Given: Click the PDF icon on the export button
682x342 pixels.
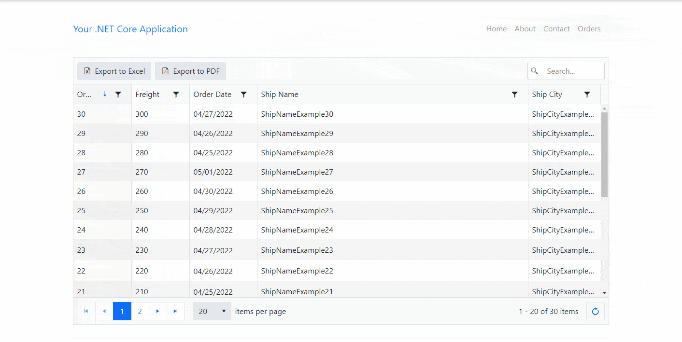Looking at the screenshot, I should point(165,71).
